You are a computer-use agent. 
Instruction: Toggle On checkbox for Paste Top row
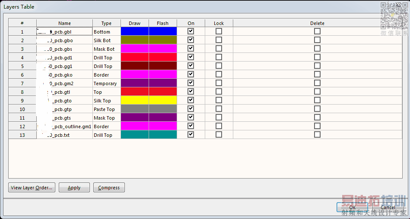(191, 108)
